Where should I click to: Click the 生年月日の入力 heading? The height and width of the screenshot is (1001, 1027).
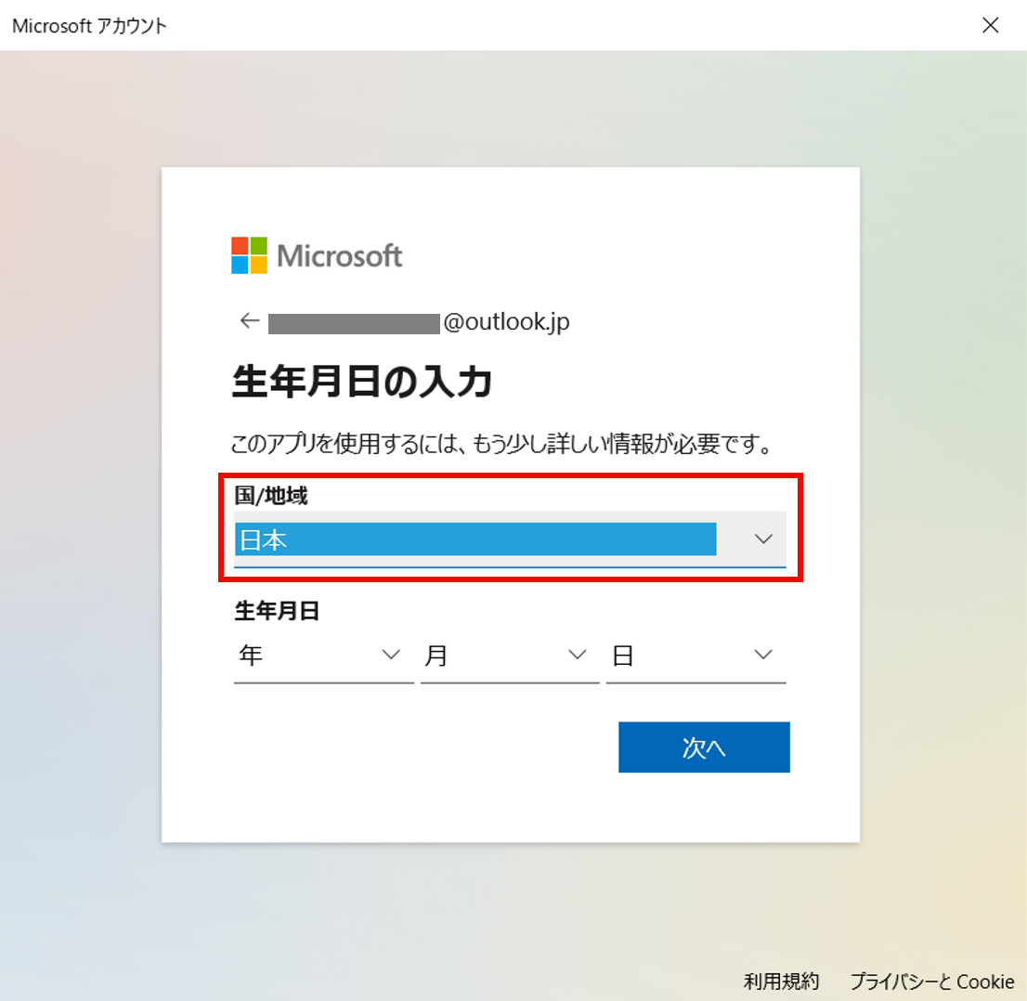click(361, 382)
